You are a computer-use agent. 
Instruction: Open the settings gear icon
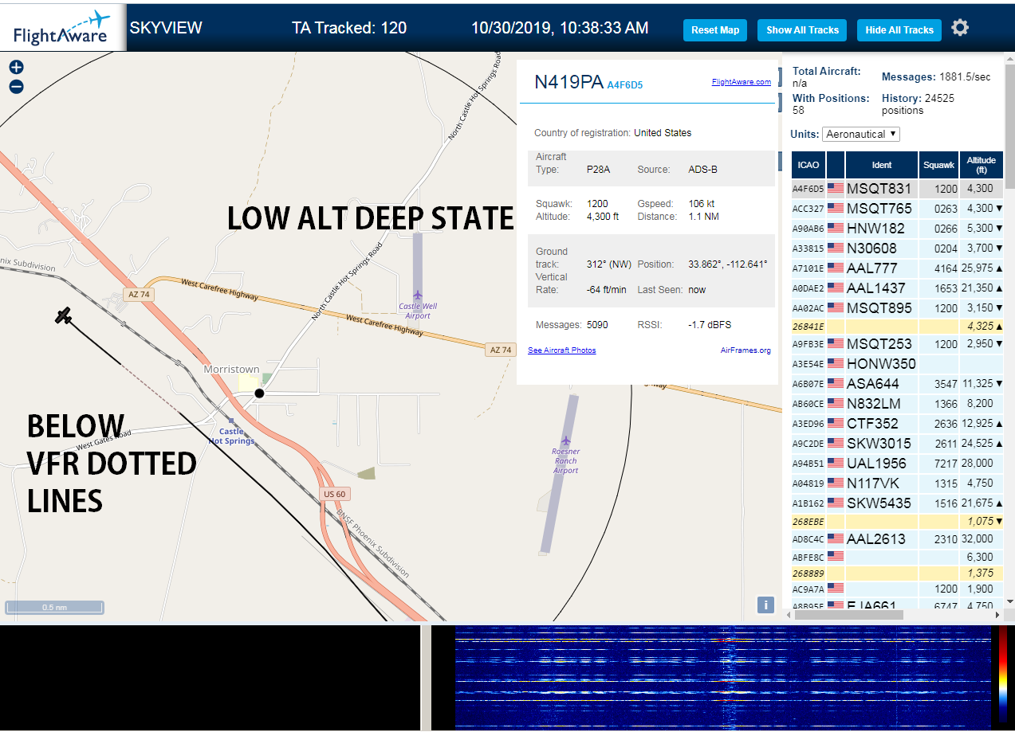pos(960,28)
